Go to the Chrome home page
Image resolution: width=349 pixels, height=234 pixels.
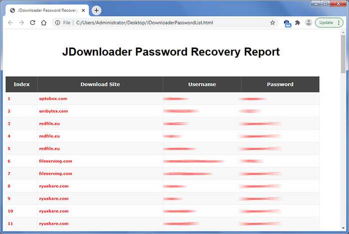tap(44, 22)
